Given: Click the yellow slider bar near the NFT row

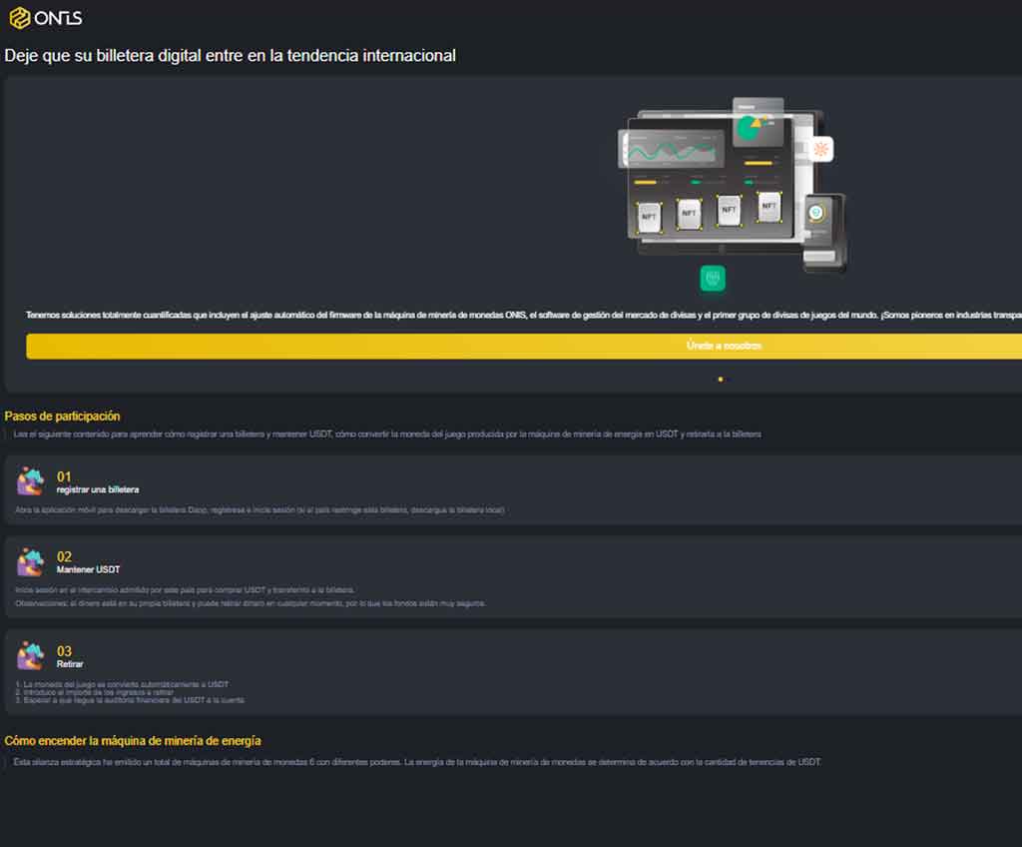Looking at the screenshot, I should pyautogui.click(x=646, y=182).
